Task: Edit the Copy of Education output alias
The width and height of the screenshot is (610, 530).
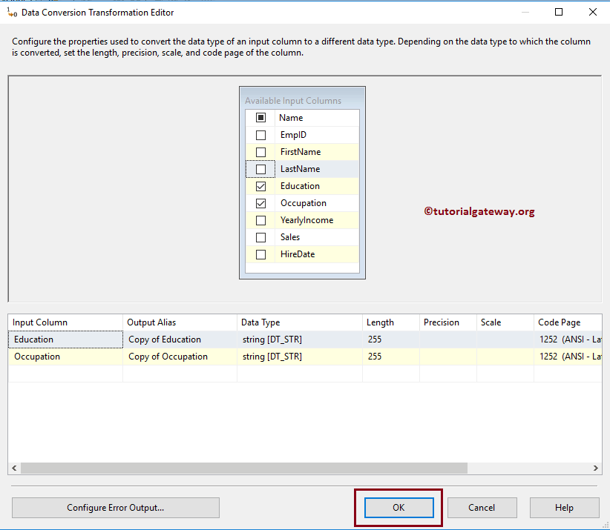Action: point(178,339)
